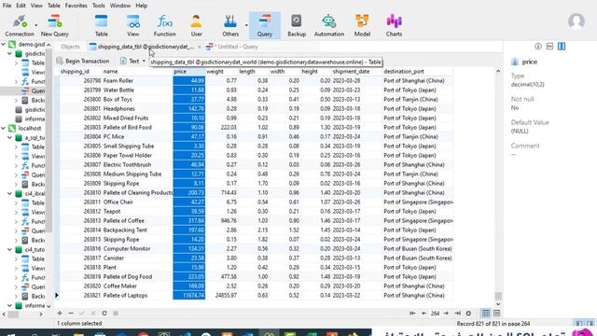Image resolution: width=597 pixels, height=336 pixels.
Task: Click the Model toolbar icon
Action: (x=362, y=25)
